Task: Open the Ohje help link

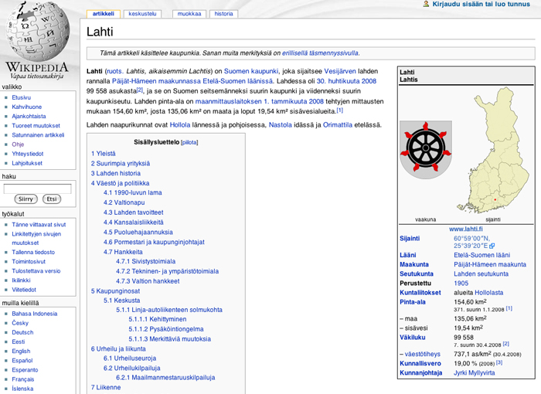Action: tap(18, 144)
